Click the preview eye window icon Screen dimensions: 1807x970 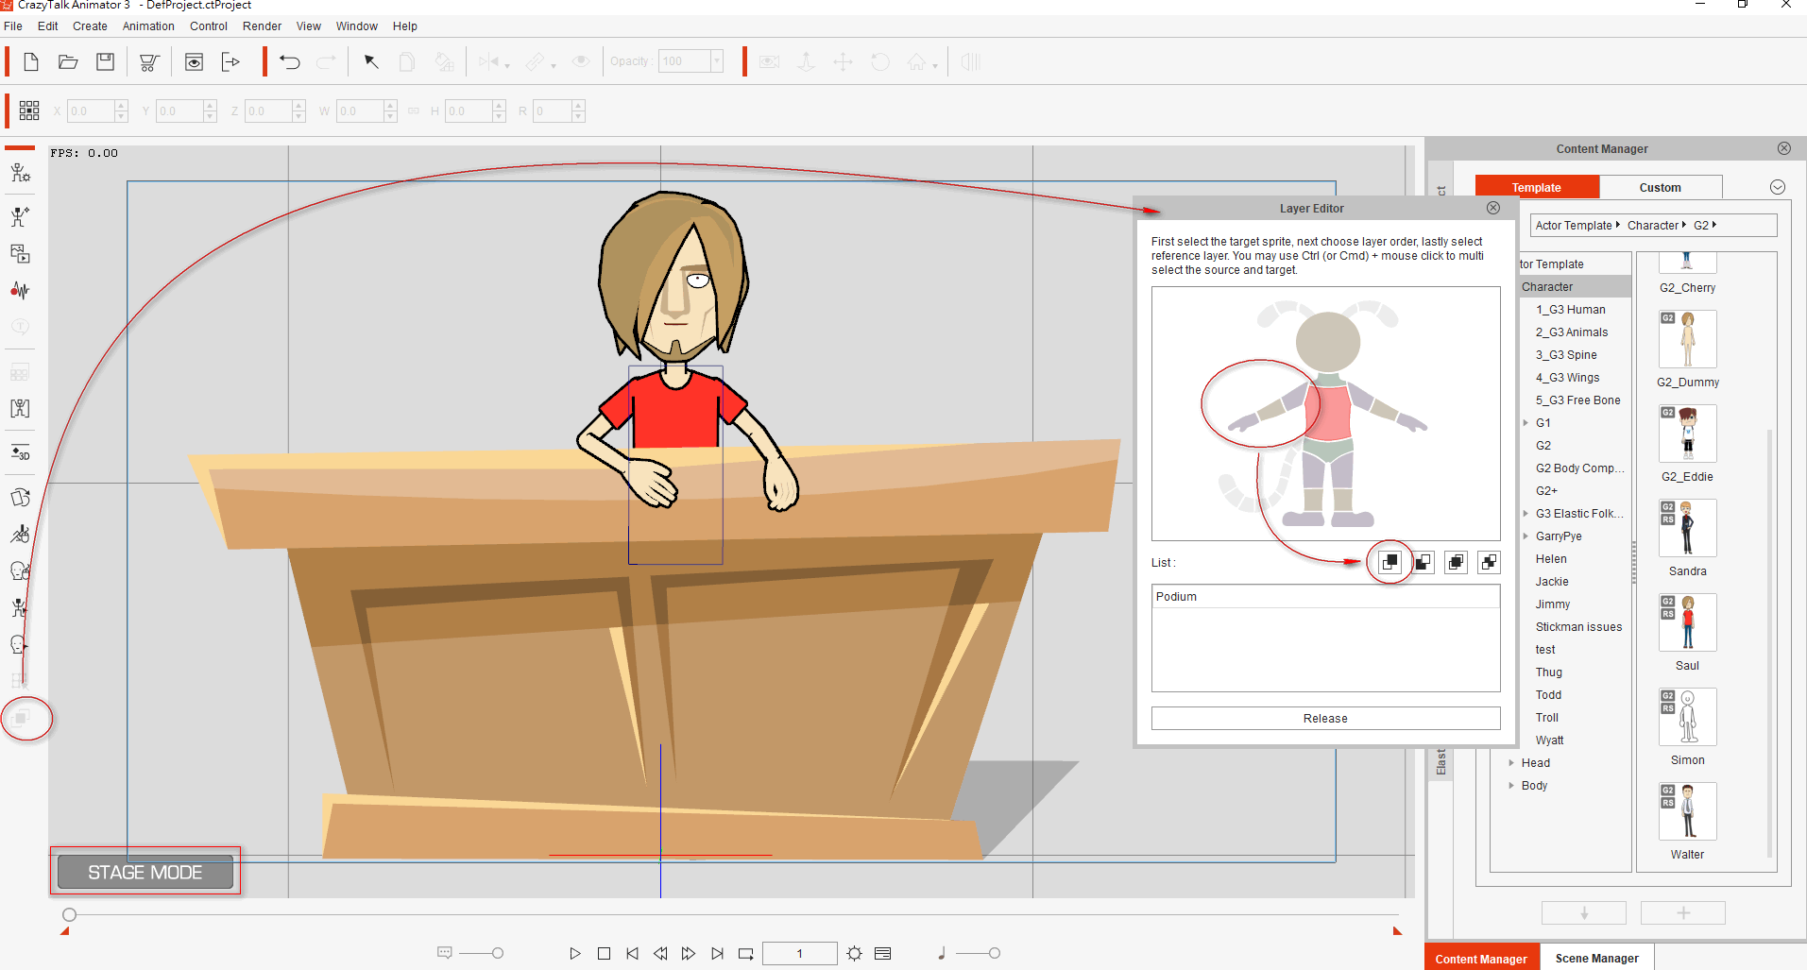194,62
